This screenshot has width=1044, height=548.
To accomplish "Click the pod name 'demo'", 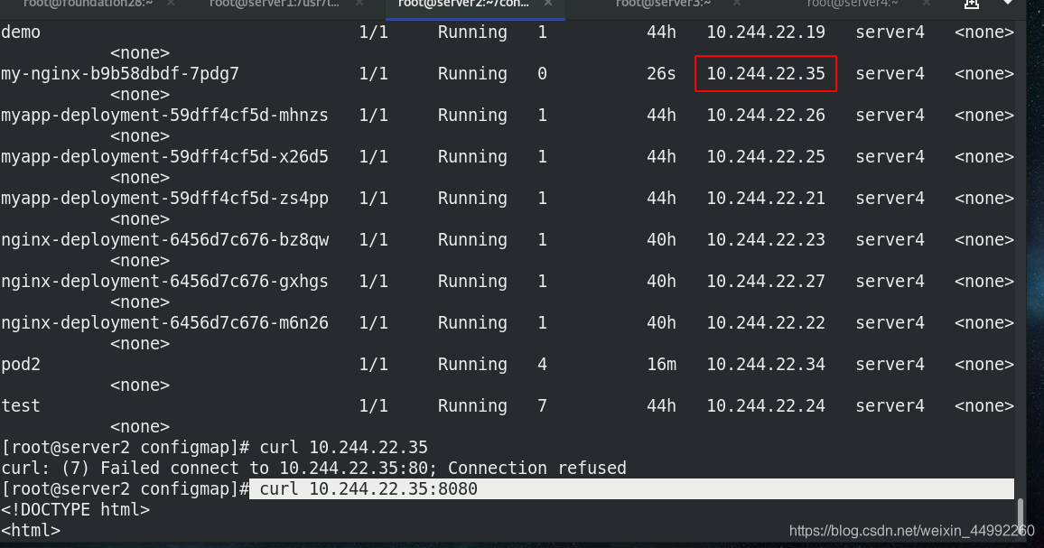I will (21, 32).
